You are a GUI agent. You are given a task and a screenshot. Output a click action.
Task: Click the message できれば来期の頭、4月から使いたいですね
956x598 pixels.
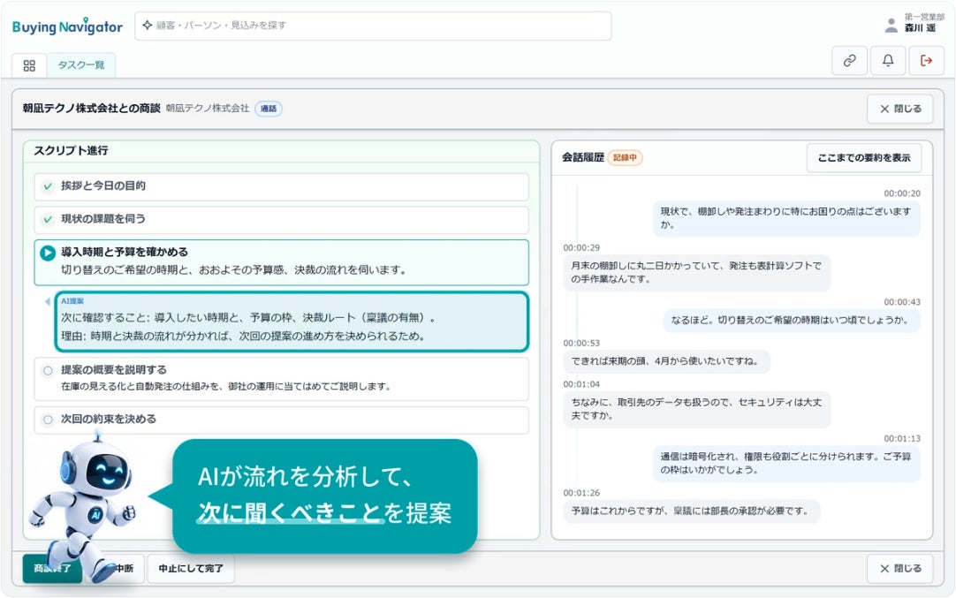click(666, 361)
